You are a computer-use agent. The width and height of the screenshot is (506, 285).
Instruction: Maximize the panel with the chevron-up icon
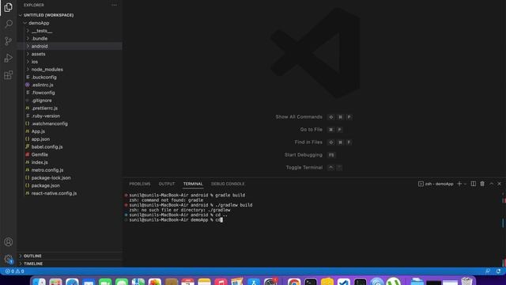click(491, 184)
